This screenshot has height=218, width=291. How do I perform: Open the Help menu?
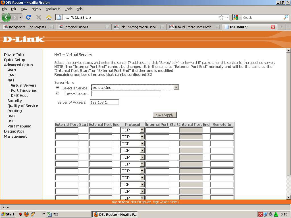[x=80, y=9]
